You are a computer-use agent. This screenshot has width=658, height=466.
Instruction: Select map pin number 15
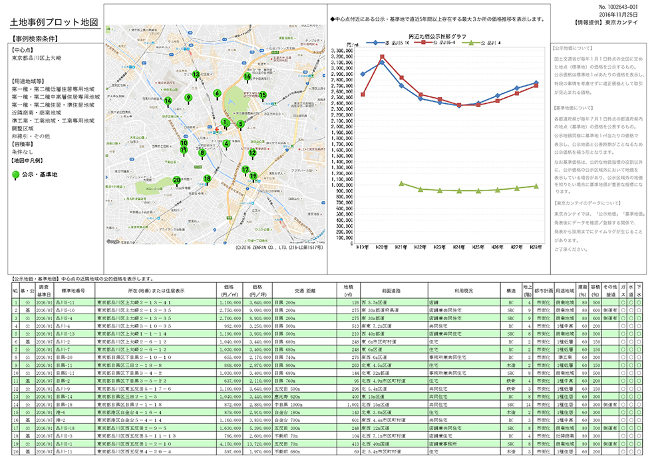pyautogui.click(x=262, y=96)
